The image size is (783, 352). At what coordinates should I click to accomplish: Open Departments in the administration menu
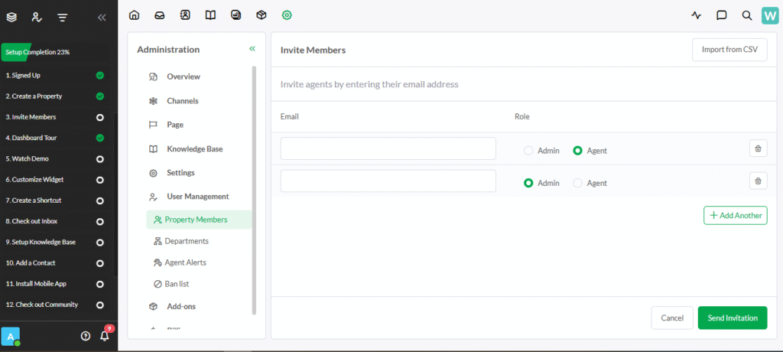[187, 241]
